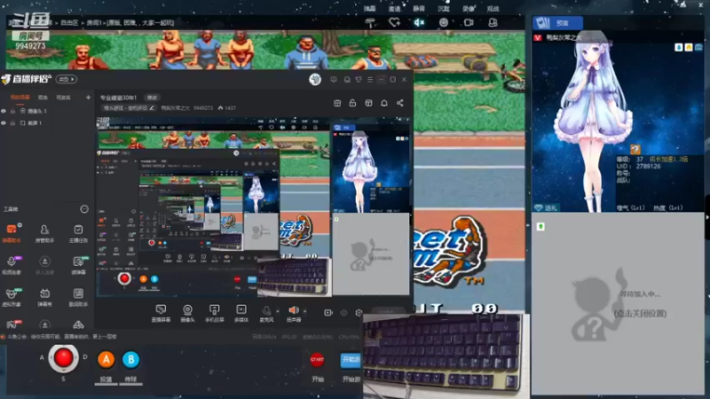Click the blue B game button
The width and height of the screenshot is (710, 399).
(x=130, y=360)
